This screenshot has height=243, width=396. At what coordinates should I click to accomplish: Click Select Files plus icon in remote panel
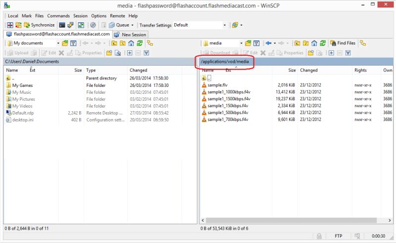pyautogui.click(x=331, y=53)
